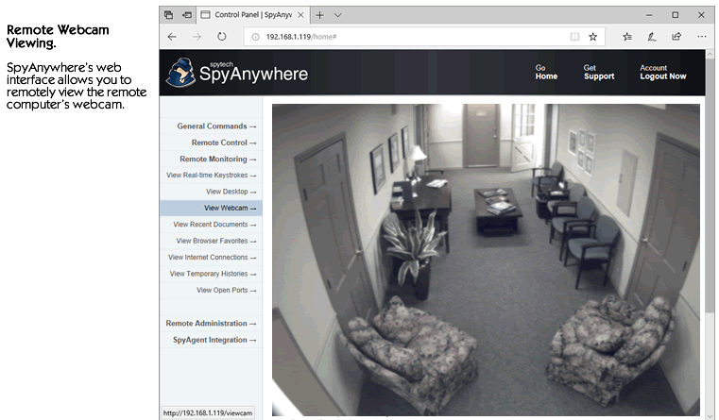Open Reading view book icon
Screen dimensions: 719x420
(574, 37)
